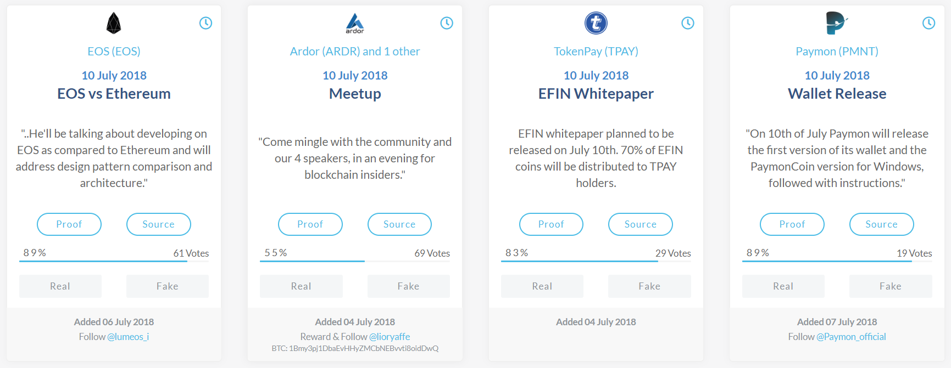Vote Fake on the Ardor Meetup event
Screen dimensions: 951x368
[x=408, y=286]
